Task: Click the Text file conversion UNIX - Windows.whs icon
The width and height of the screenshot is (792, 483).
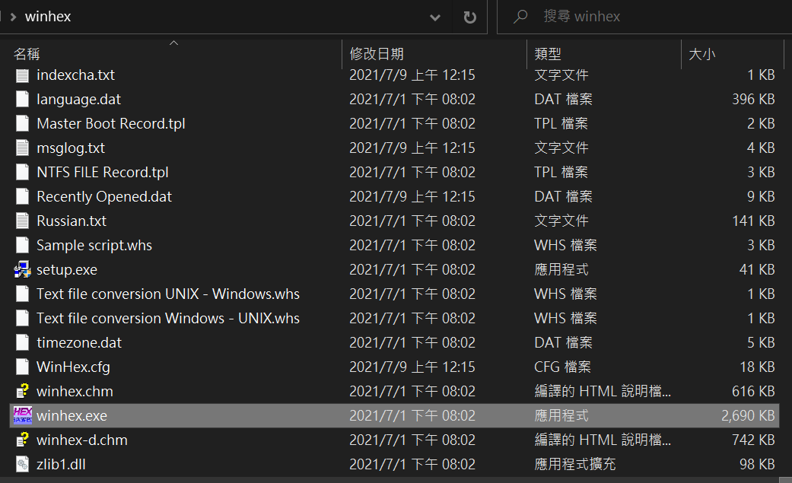Action: coord(22,294)
